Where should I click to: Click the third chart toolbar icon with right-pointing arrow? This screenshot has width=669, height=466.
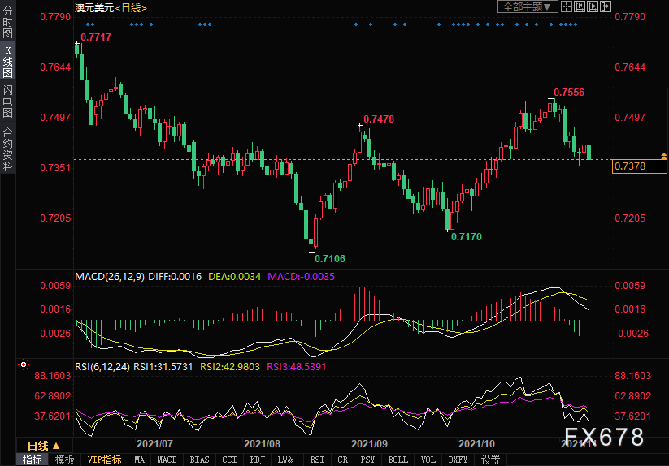[x=591, y=6]
